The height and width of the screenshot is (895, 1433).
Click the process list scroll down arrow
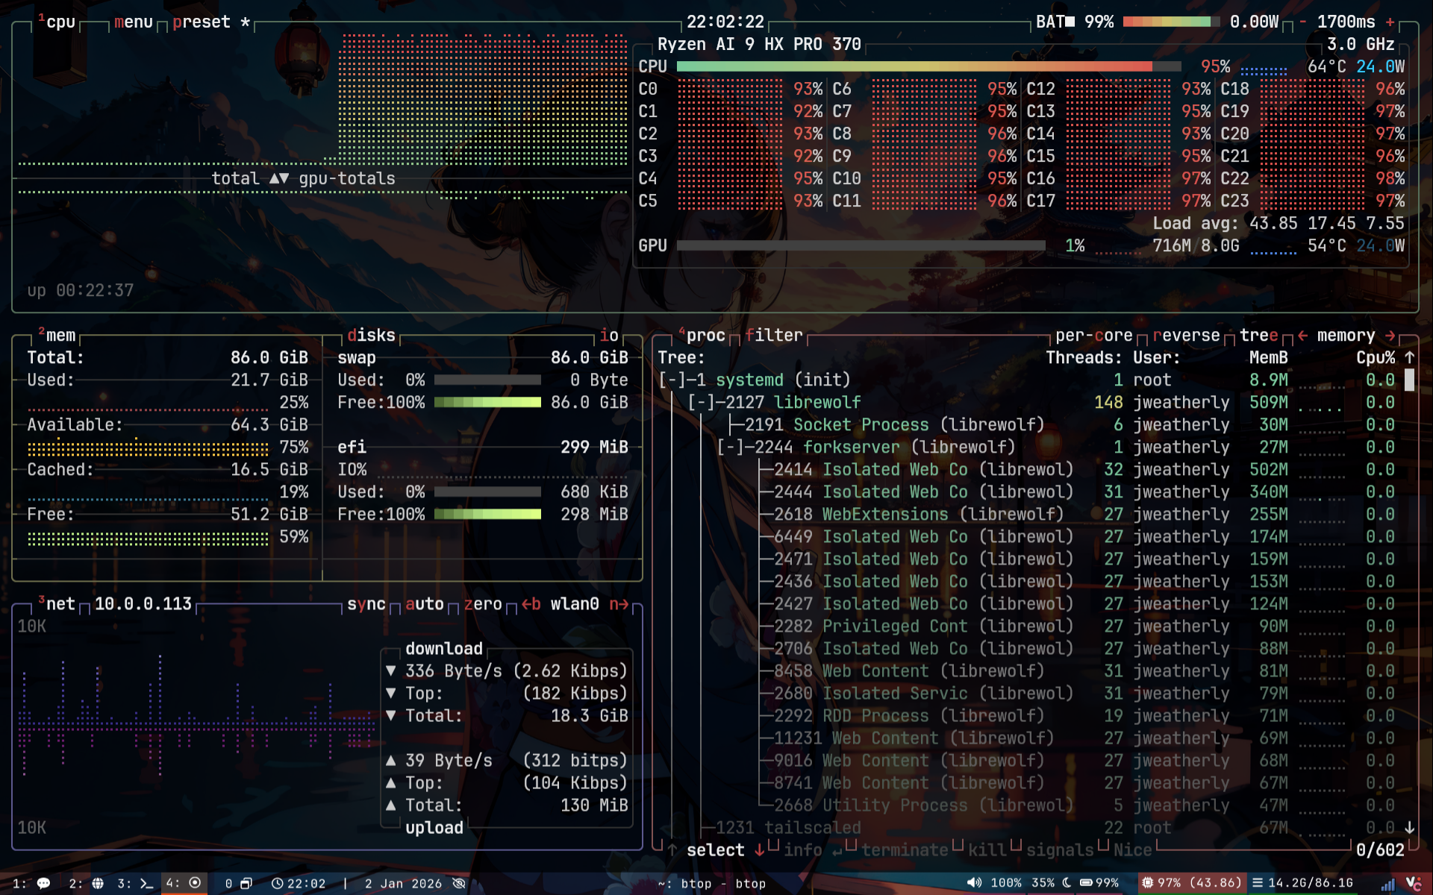pos(1409,828)
